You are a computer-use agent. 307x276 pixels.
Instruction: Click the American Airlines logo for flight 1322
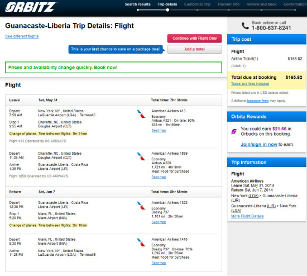click(141, 206)
